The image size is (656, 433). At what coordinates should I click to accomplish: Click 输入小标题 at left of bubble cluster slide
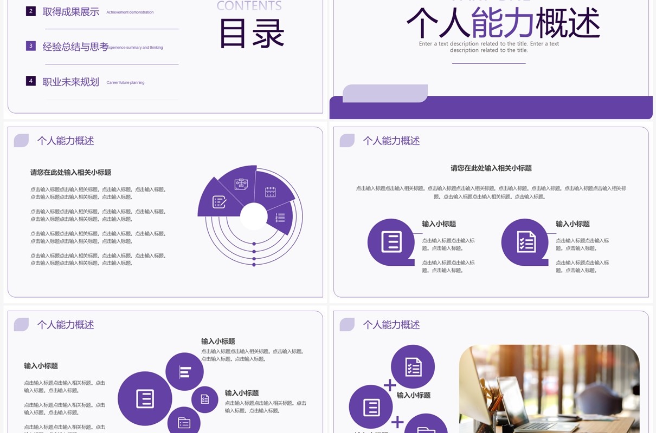pyautogui.click(x=41, y=366)
